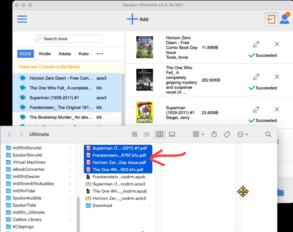293x232 pixels.
Task: Go back in Finder
Action: 10,134
